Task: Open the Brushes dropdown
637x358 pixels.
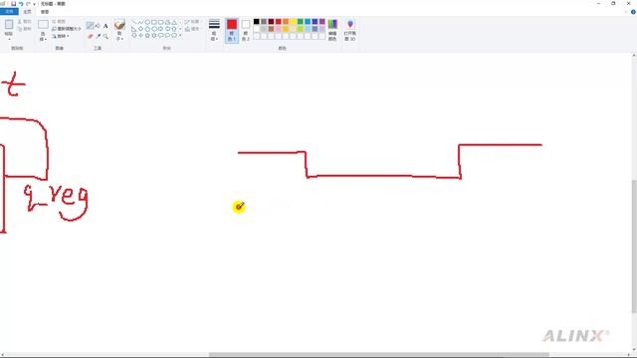Action: pos(119,37)
